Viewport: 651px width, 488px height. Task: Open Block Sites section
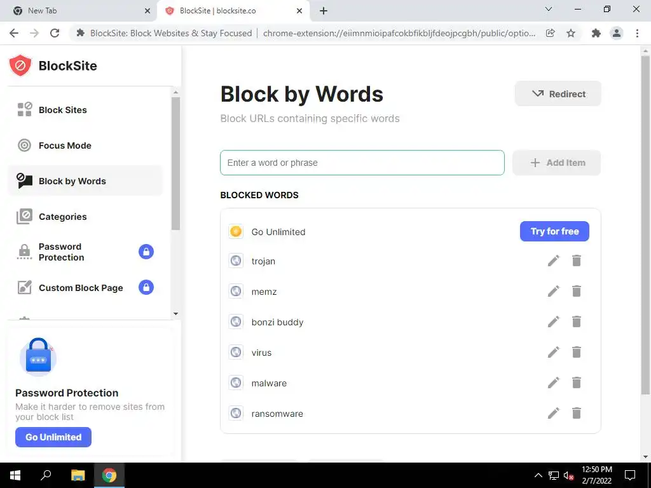pyautogui.click(x=85, y=110)
